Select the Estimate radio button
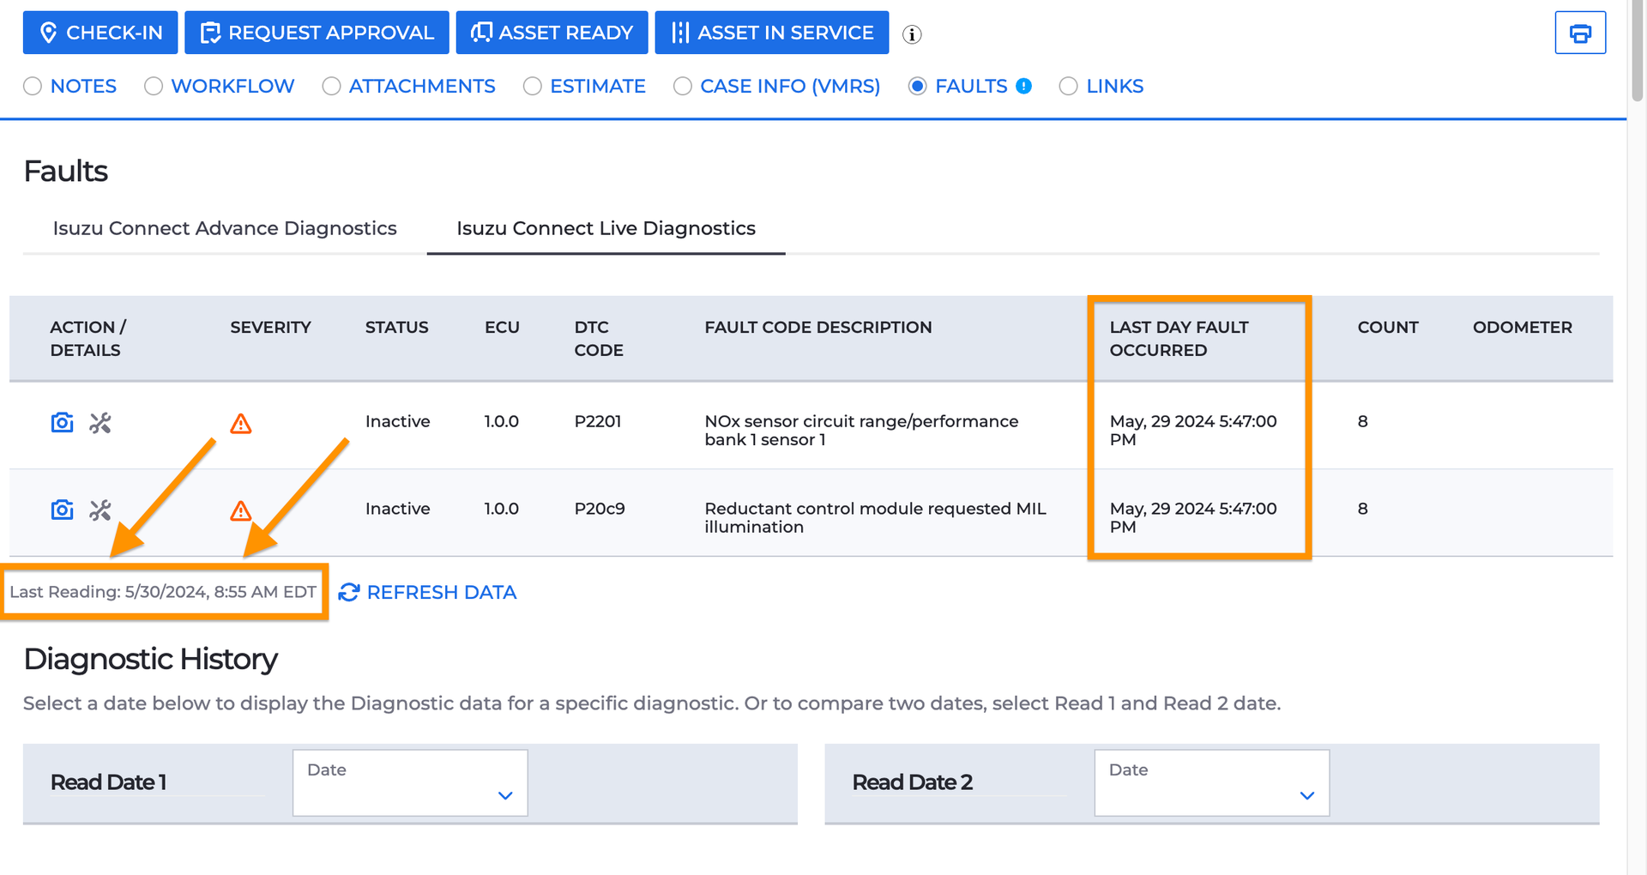The width and height of the screenshot is (1647, 875). click(532, 86)
